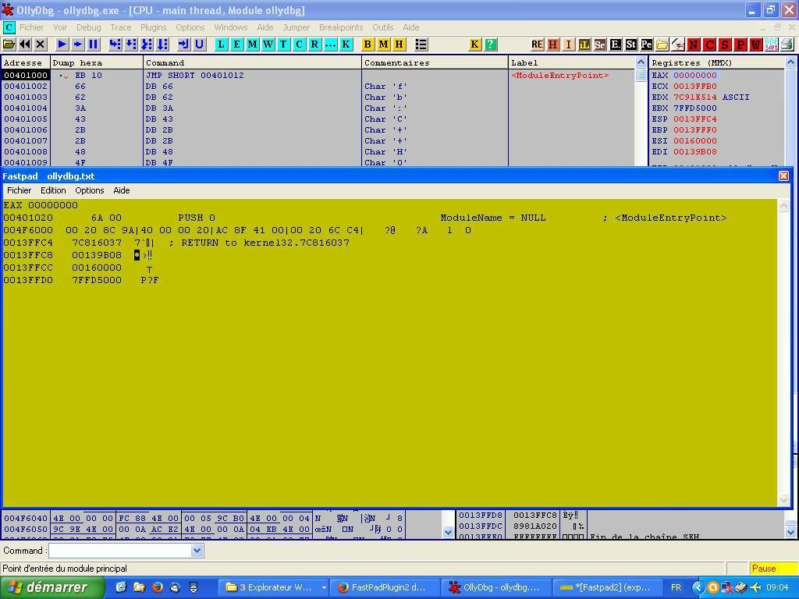799x599 pixels.
Task: Open the Explorateur Windows taskbar group dropdown
Action: coord(324,587)
